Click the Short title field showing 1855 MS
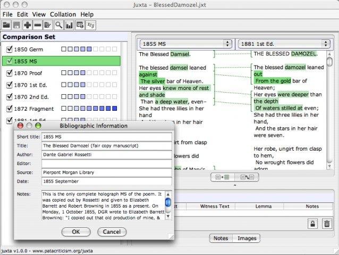 (x=107, y=137)
